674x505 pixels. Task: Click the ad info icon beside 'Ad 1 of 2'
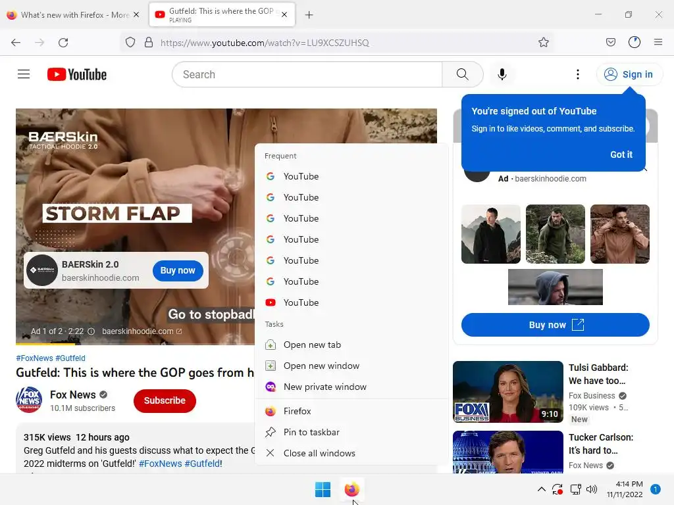click(91, 331)
